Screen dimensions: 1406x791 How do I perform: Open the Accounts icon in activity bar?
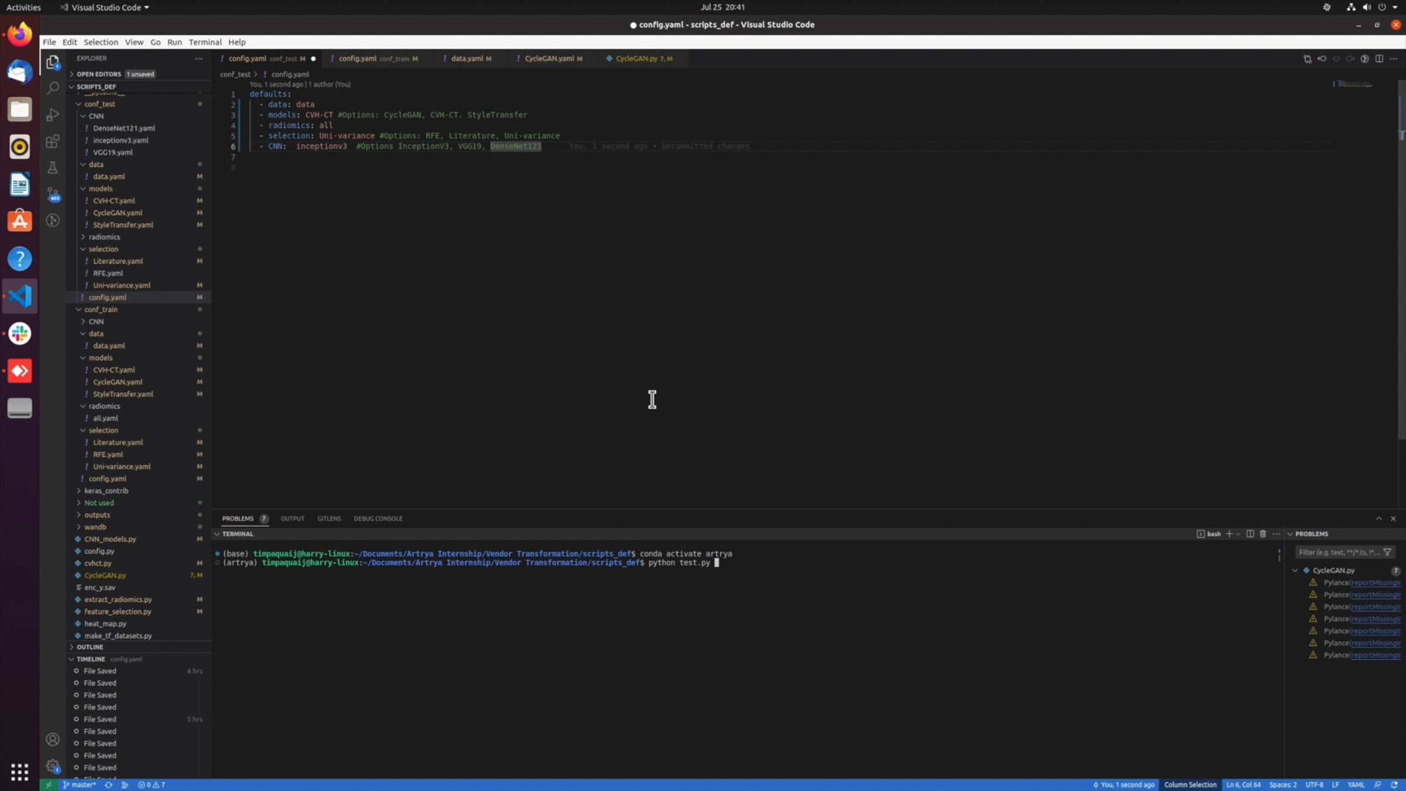pos(53,739)
